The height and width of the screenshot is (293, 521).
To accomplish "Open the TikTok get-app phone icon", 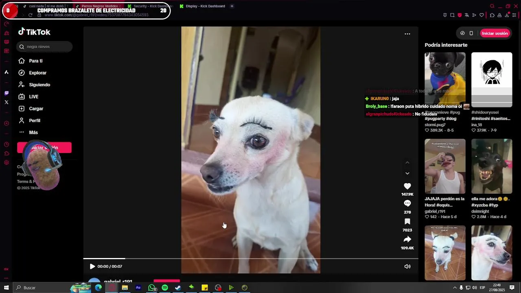I will 471,33.
